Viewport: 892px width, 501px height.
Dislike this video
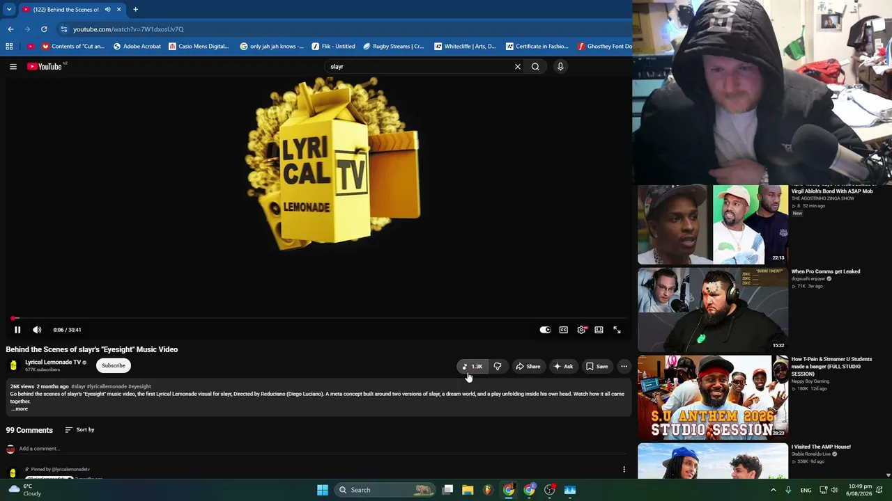coord(498,367)
